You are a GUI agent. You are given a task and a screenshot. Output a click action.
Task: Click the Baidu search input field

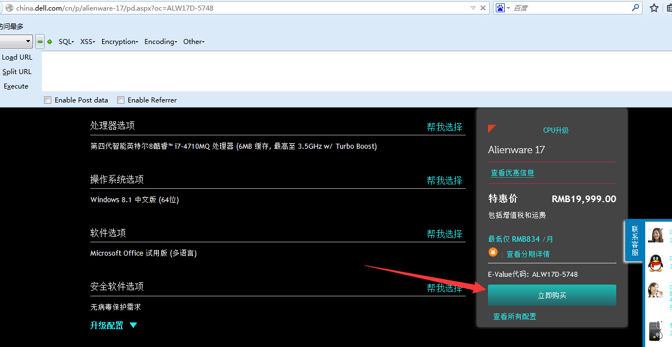[571, 8]
